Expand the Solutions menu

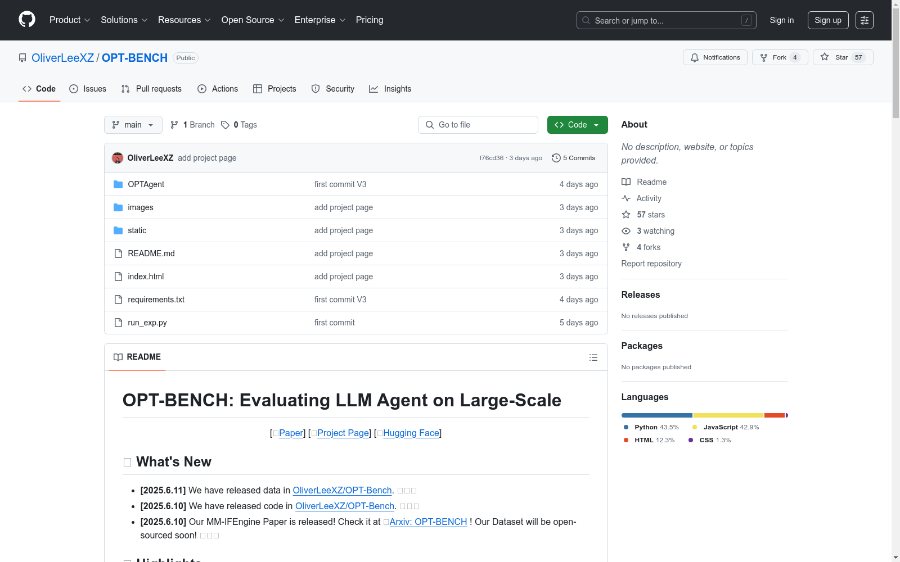[x=124, y=20]
